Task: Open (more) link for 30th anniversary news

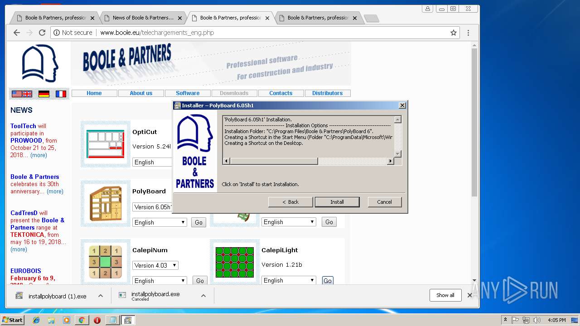Action: point(55,192)
